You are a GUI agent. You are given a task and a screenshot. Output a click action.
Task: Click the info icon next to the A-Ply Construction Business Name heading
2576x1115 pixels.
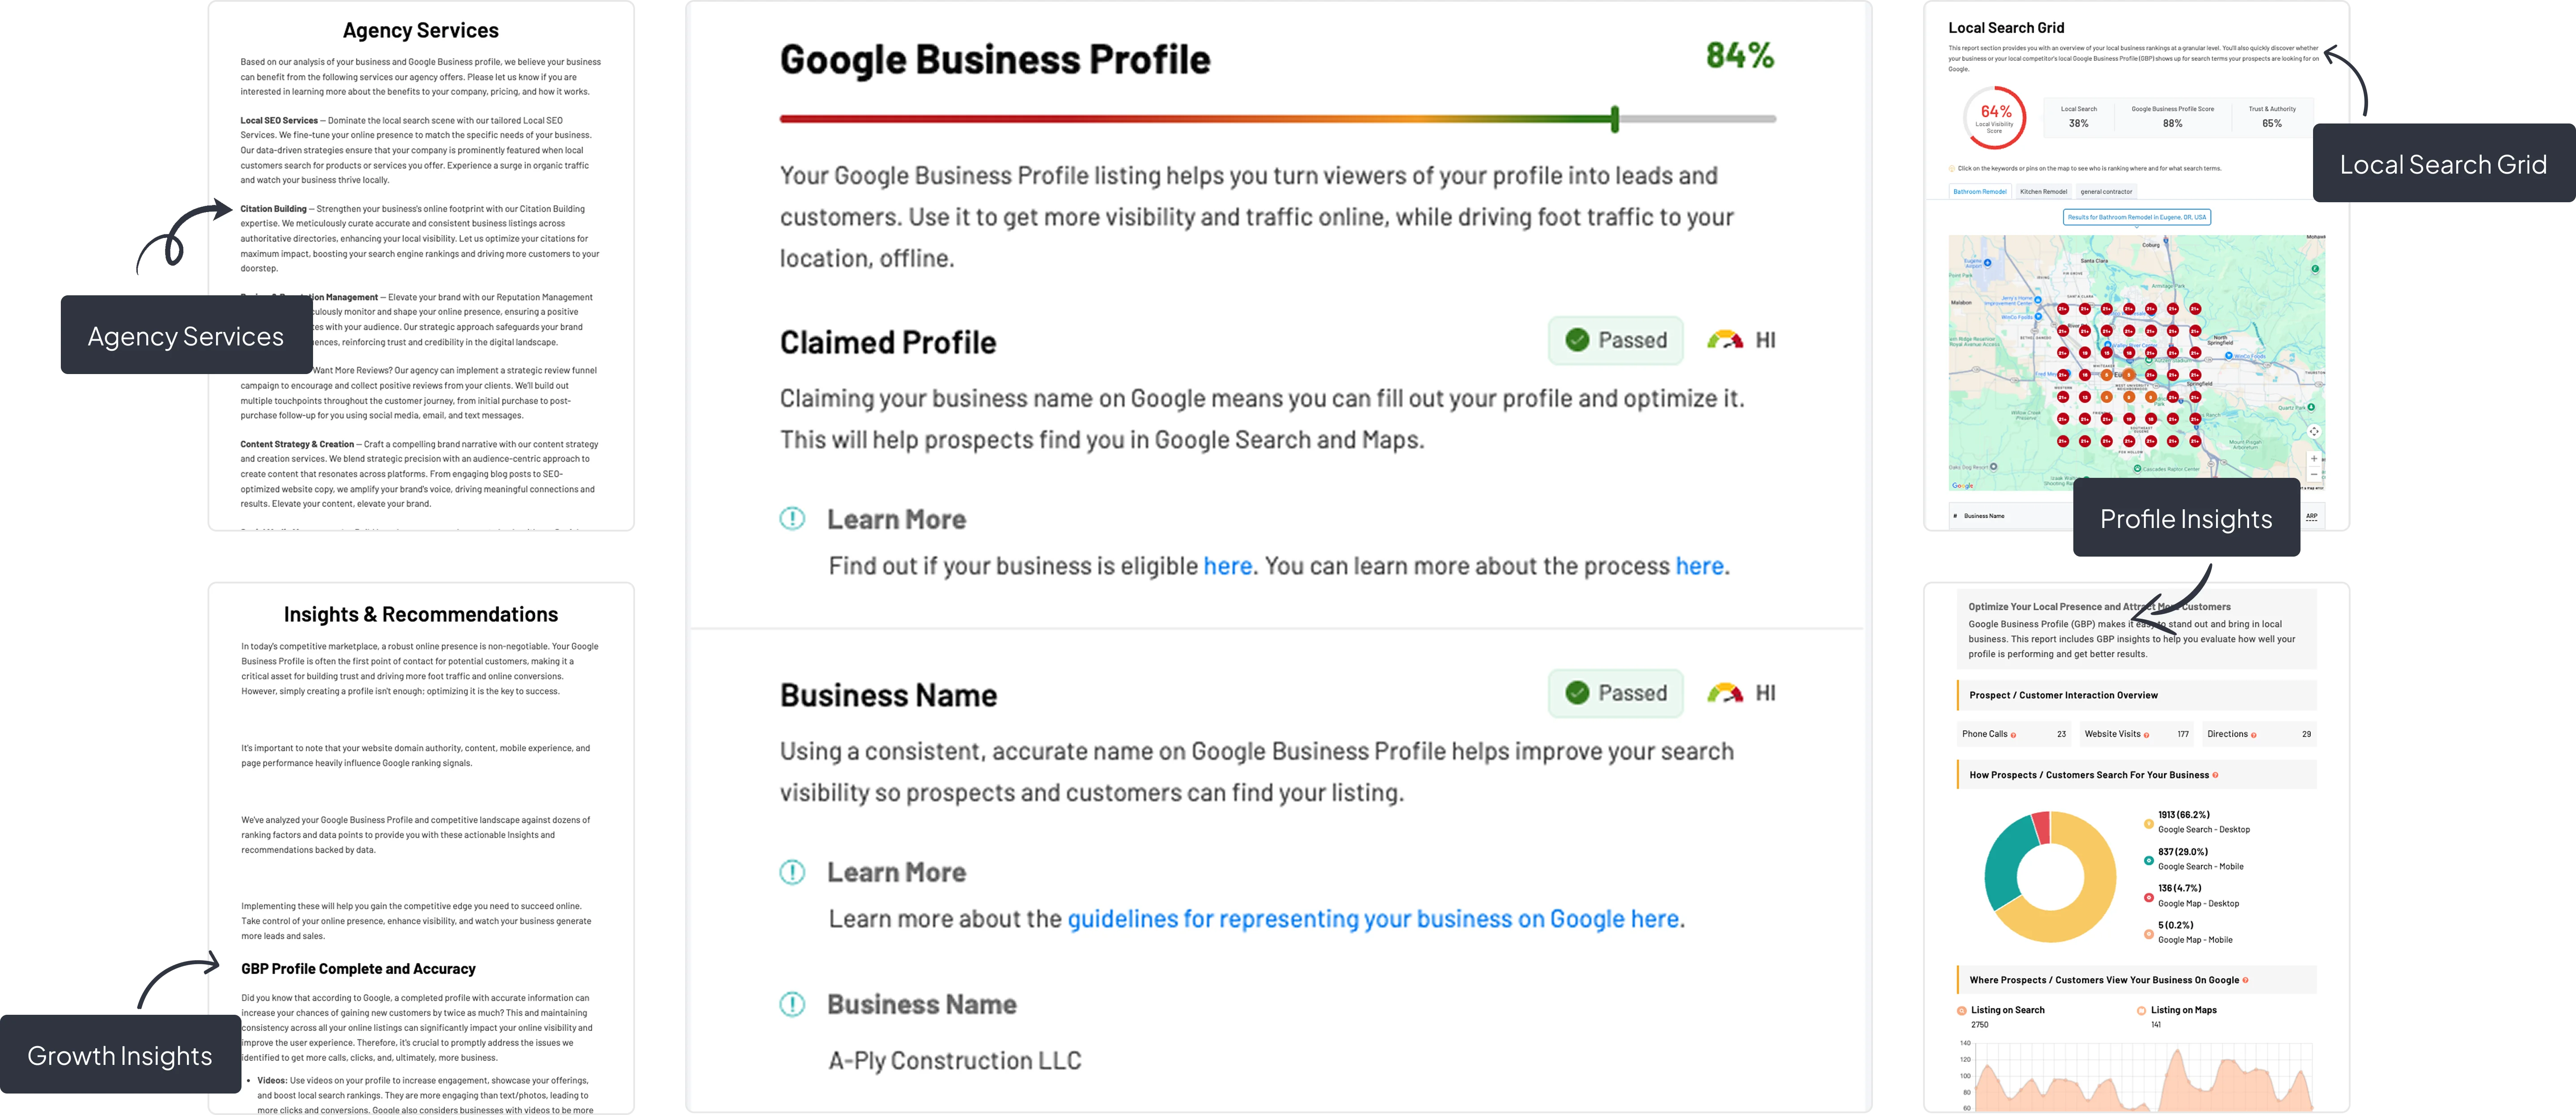[792, 1004]
